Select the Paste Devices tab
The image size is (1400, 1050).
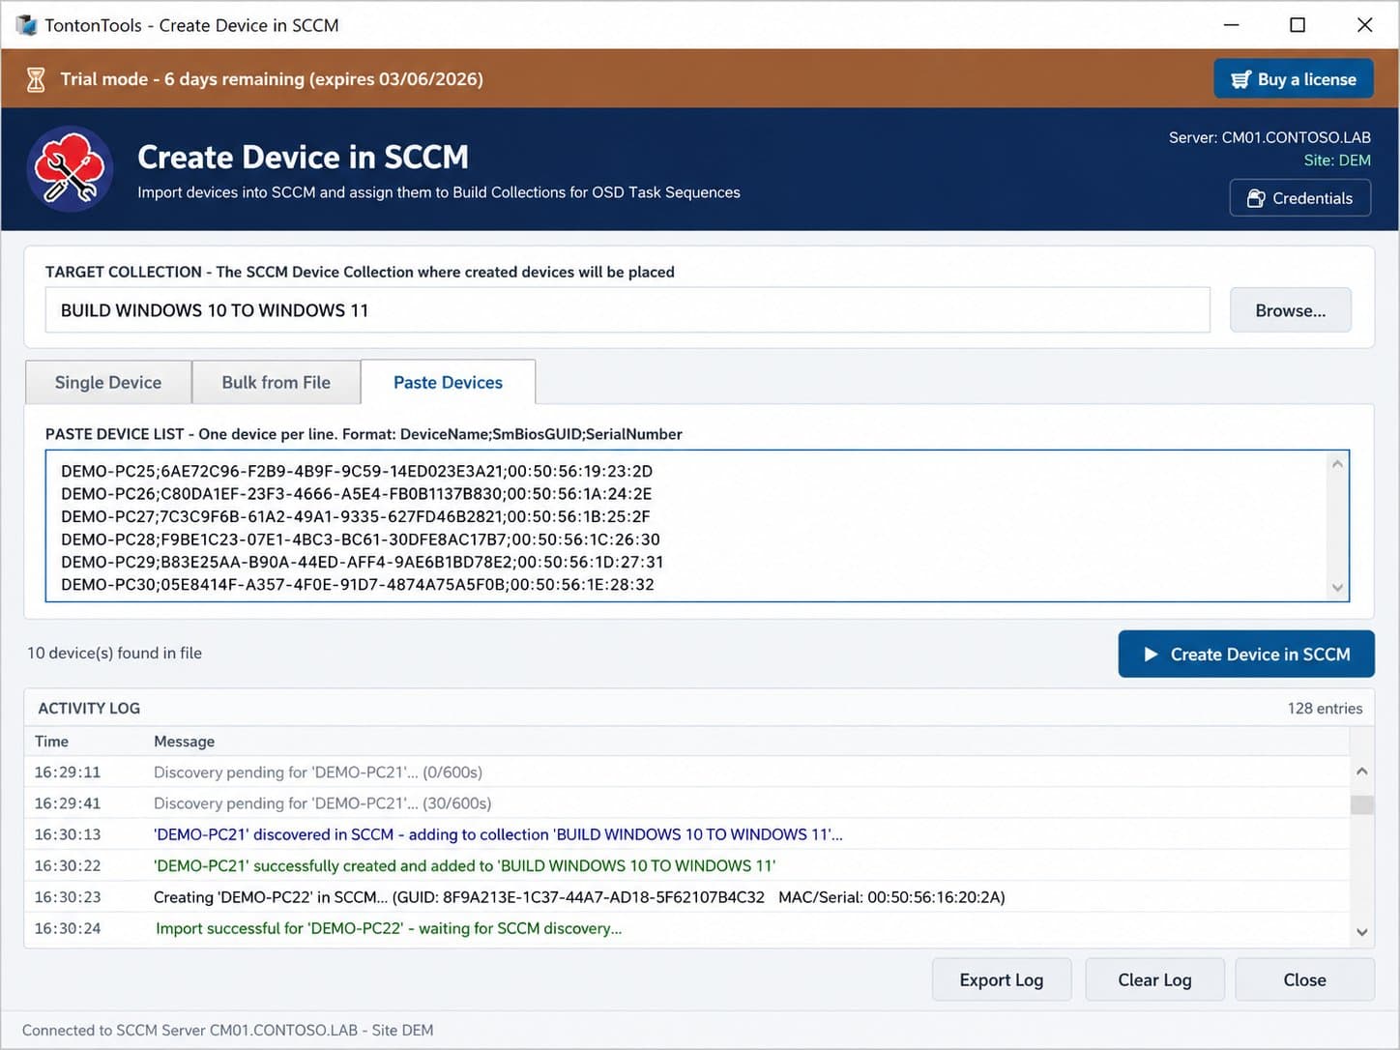pos(448,382)
